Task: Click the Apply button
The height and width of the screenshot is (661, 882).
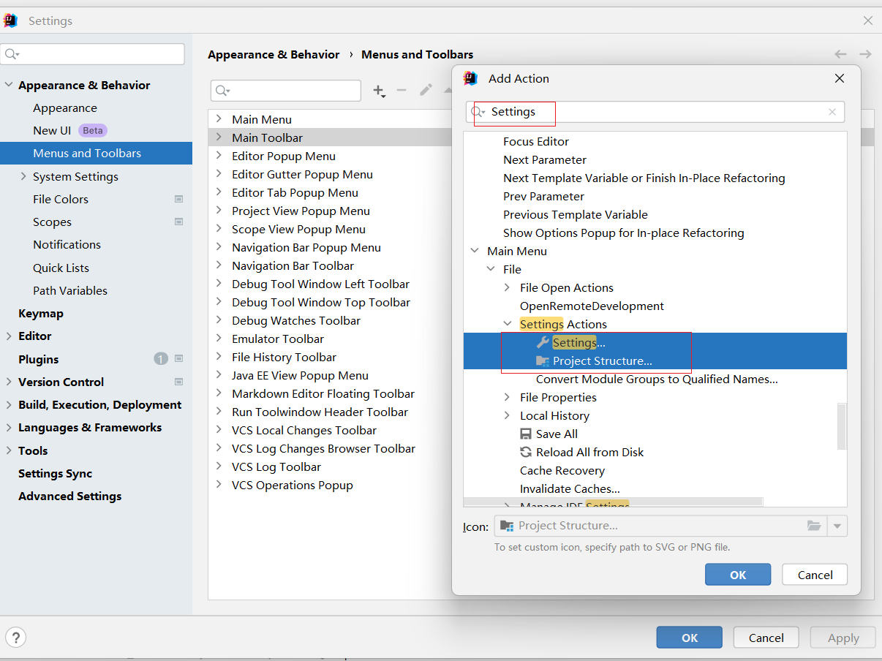Action: pyautogui.click(x=842, y=637)
